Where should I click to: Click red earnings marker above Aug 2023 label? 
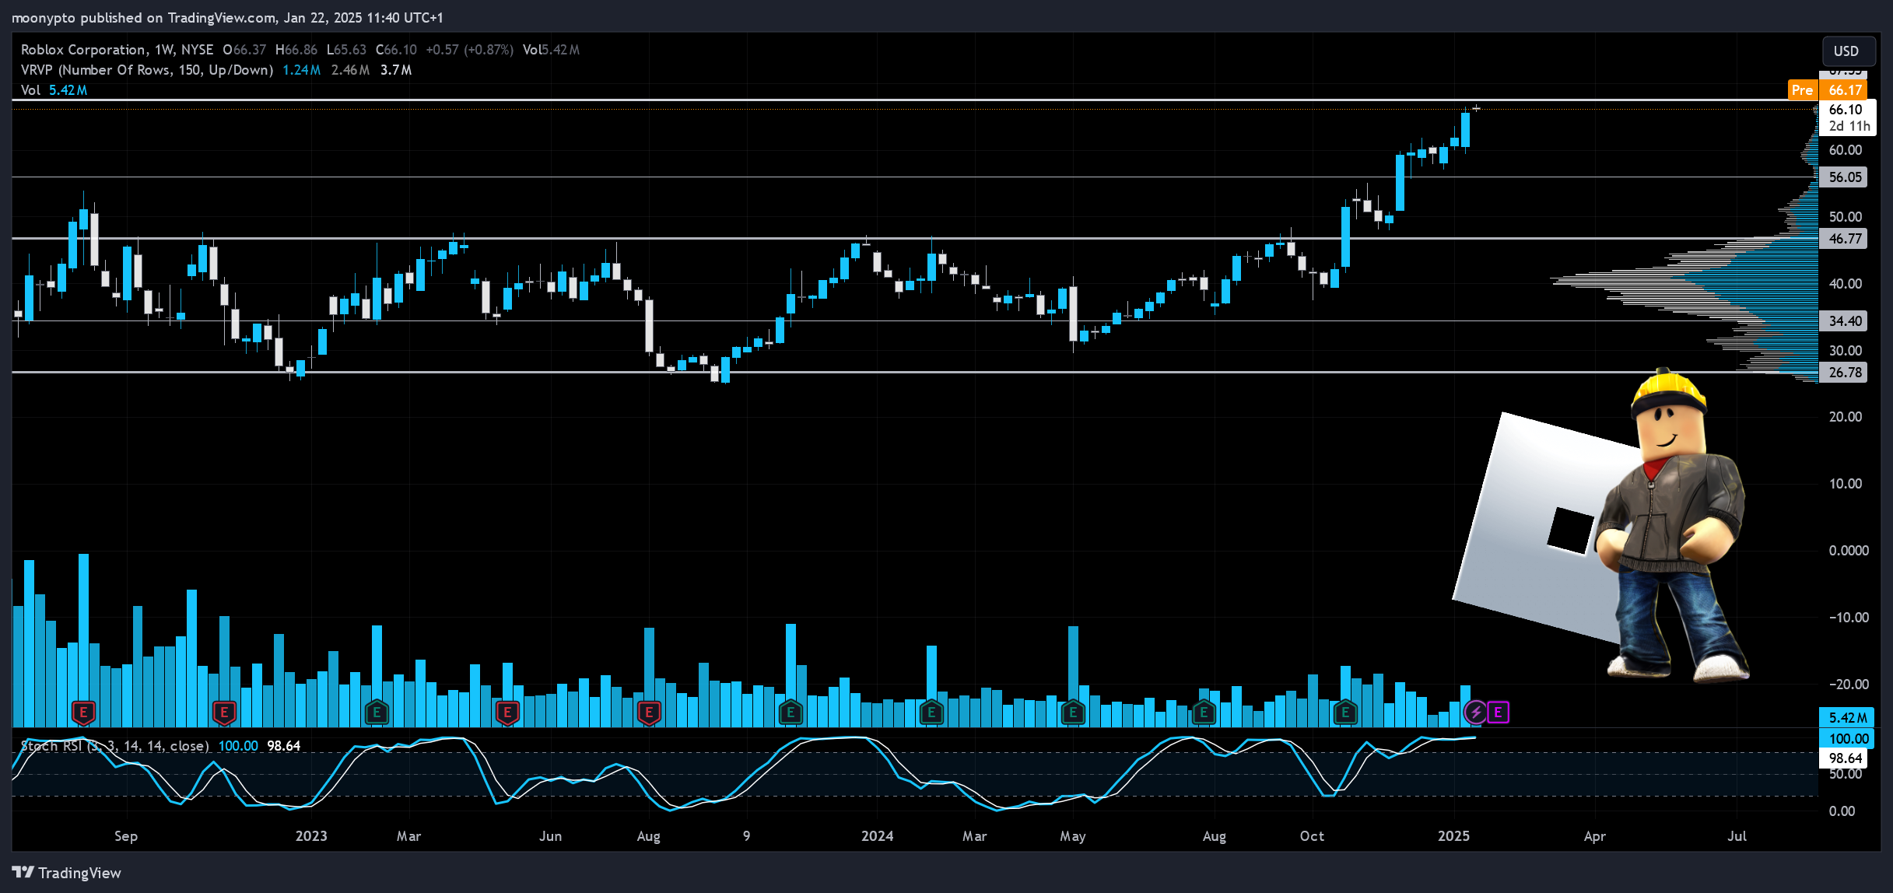pos(649,712)
